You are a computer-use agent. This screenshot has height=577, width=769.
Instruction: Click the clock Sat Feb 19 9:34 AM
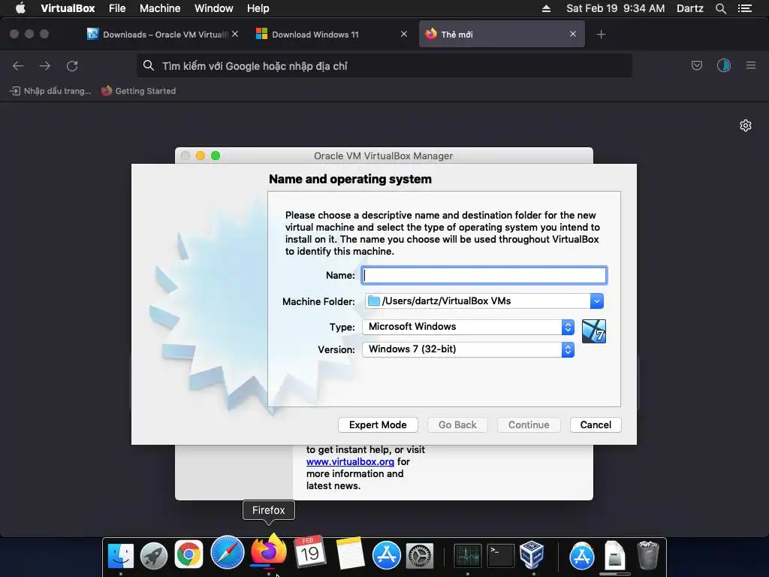(616, 8)
